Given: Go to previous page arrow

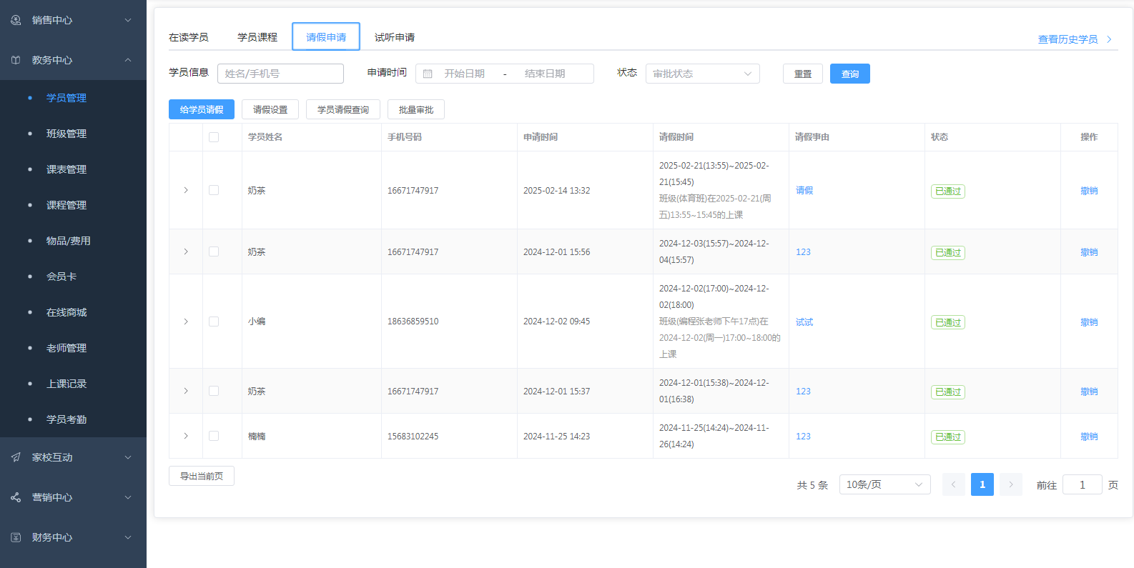Looking at the screenshot, I should [x=954, y=484].
